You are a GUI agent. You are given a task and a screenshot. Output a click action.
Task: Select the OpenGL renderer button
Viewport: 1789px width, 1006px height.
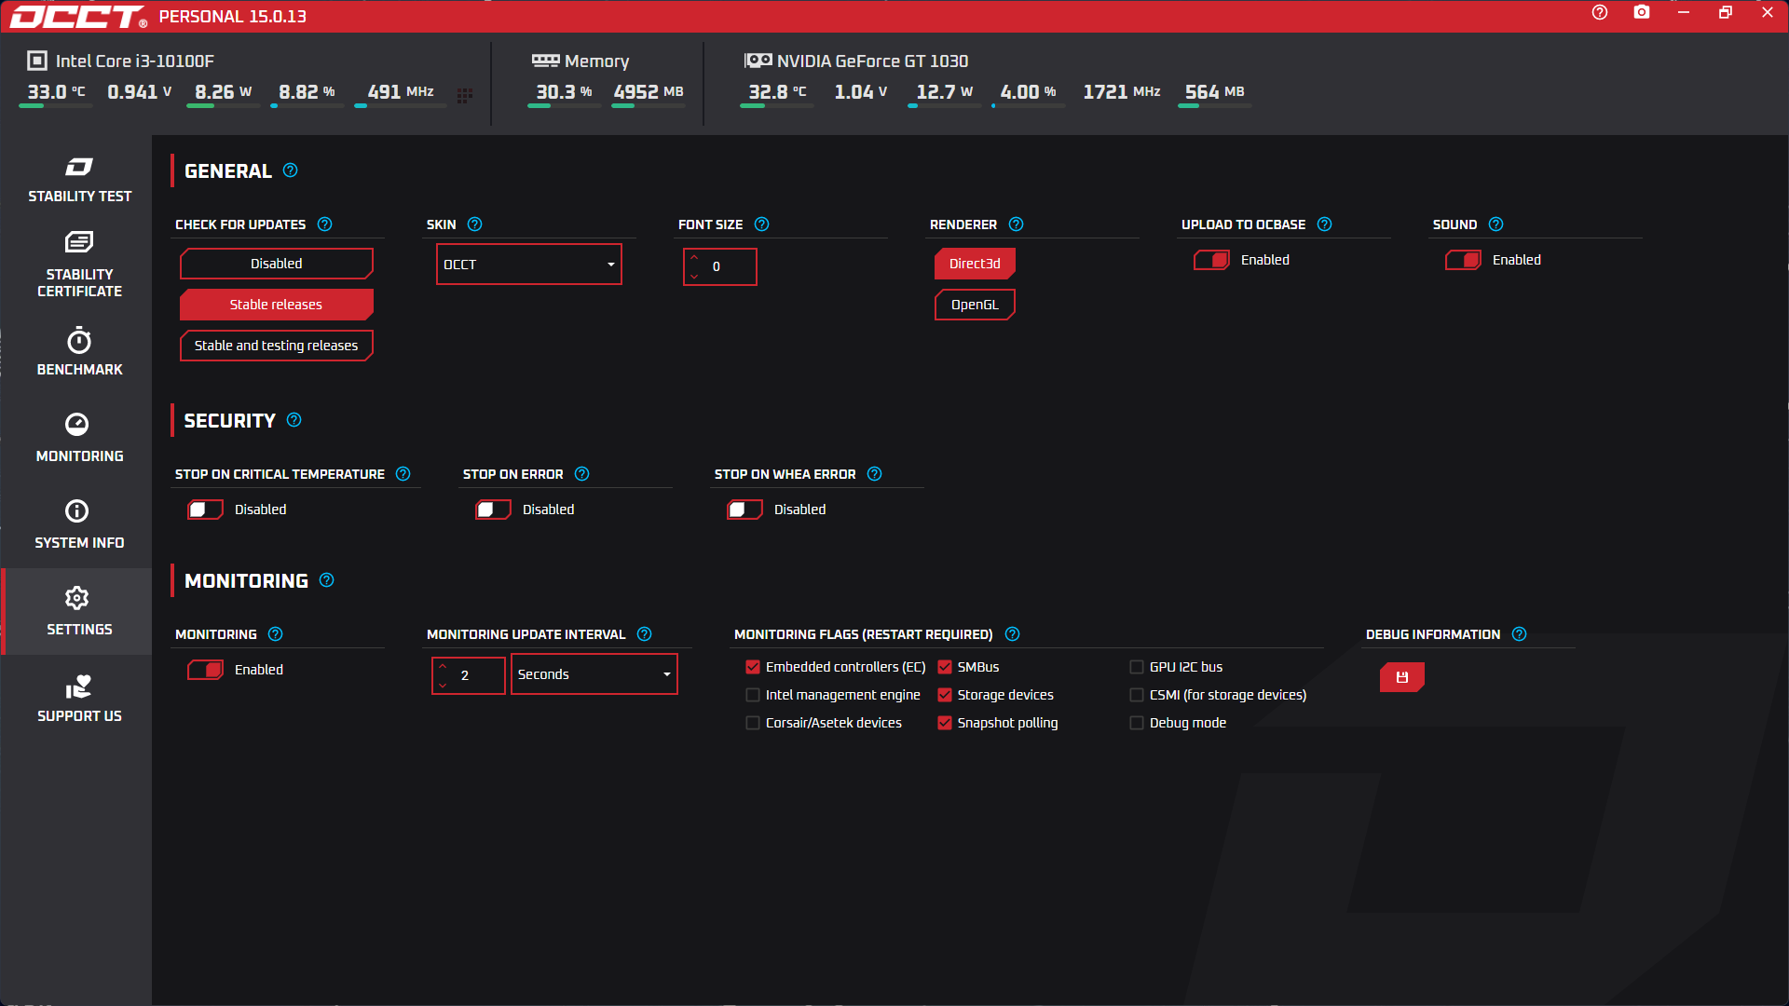point(975,305)
